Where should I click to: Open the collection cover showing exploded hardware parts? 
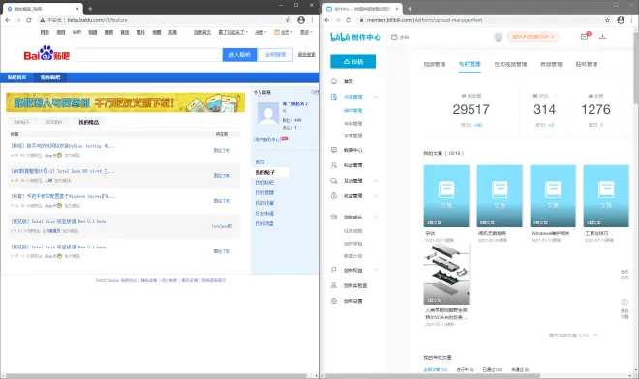(446, 274)
